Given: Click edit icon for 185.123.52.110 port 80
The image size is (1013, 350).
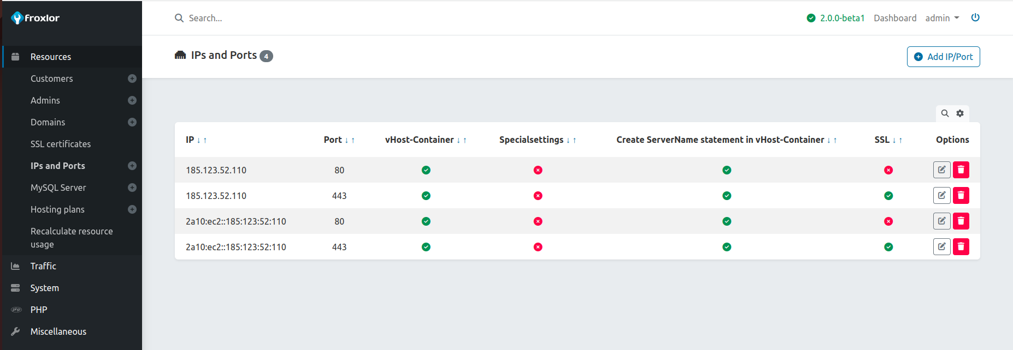Looking at the screenshot, I should pyautogui.click(x=941, y=170).
